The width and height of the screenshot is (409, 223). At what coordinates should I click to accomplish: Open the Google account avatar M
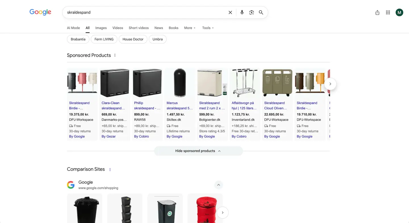pyautogui.click(x=399, y=12)
